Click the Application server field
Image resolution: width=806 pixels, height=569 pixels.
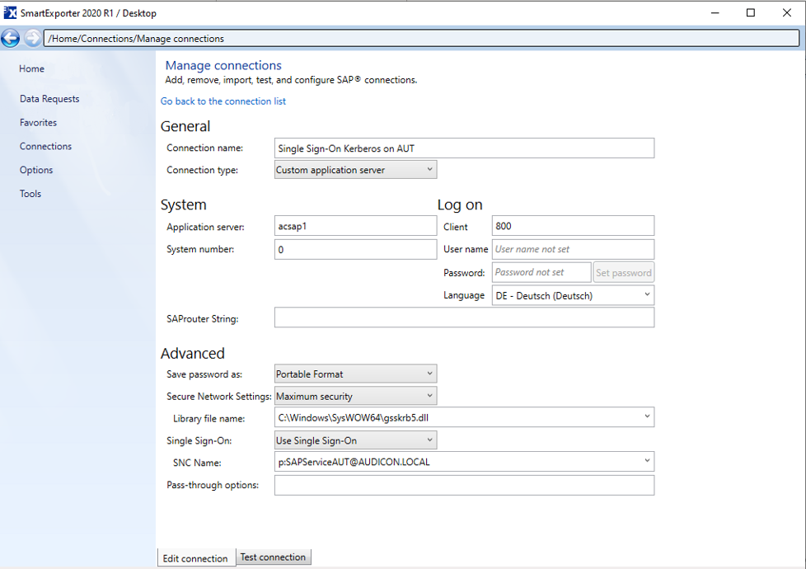[356, 226]
